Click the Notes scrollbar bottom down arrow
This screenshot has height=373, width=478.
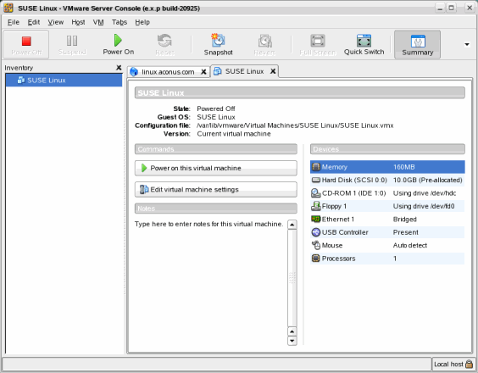coord(292,341)
